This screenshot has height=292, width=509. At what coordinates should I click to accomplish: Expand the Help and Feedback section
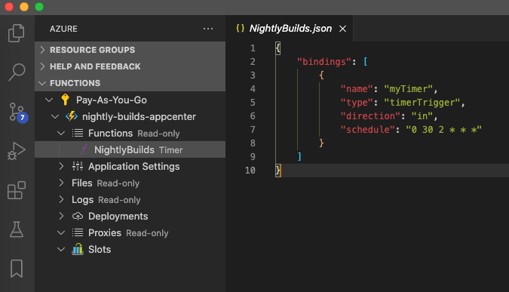42,66
